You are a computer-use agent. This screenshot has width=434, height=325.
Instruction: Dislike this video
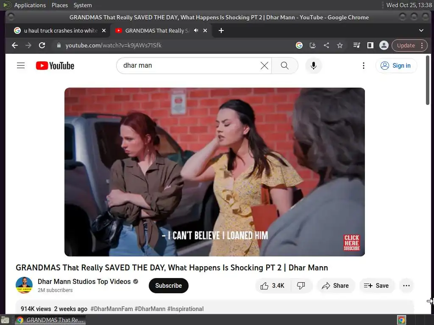(301, 286)
